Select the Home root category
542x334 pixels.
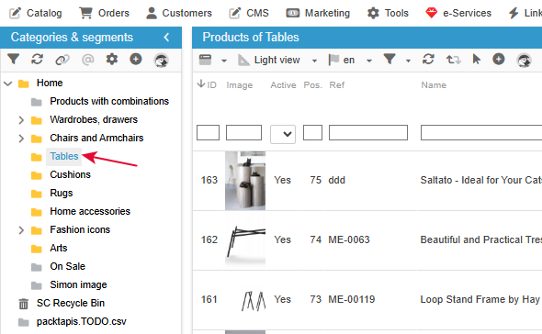(50, 83)
